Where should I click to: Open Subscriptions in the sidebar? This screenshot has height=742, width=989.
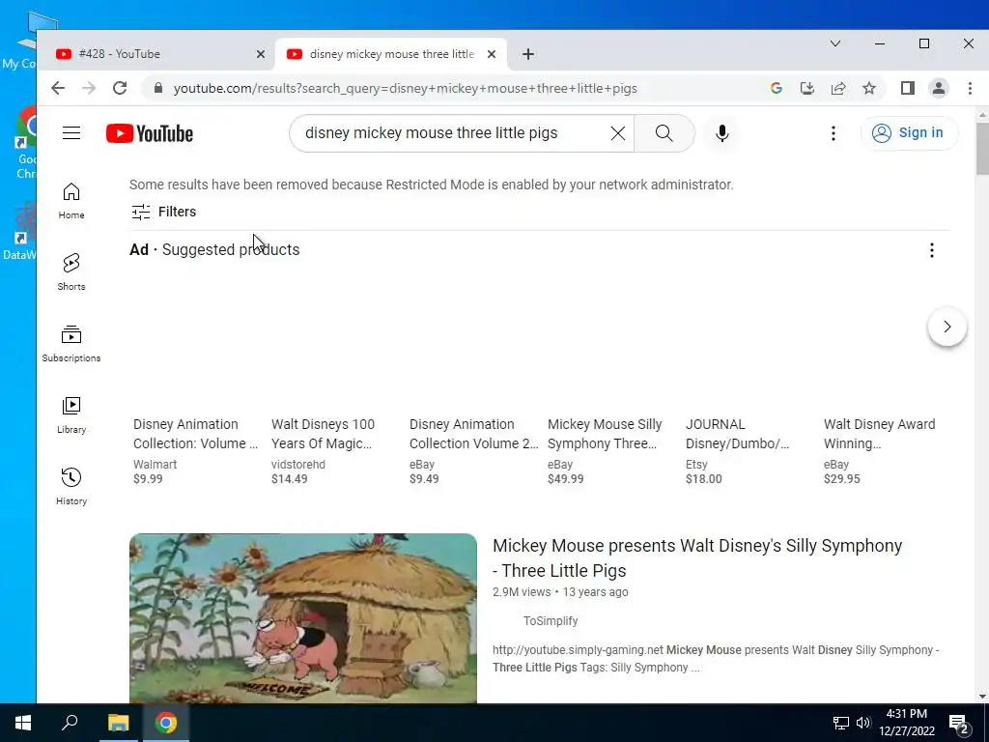coord(71,344)
